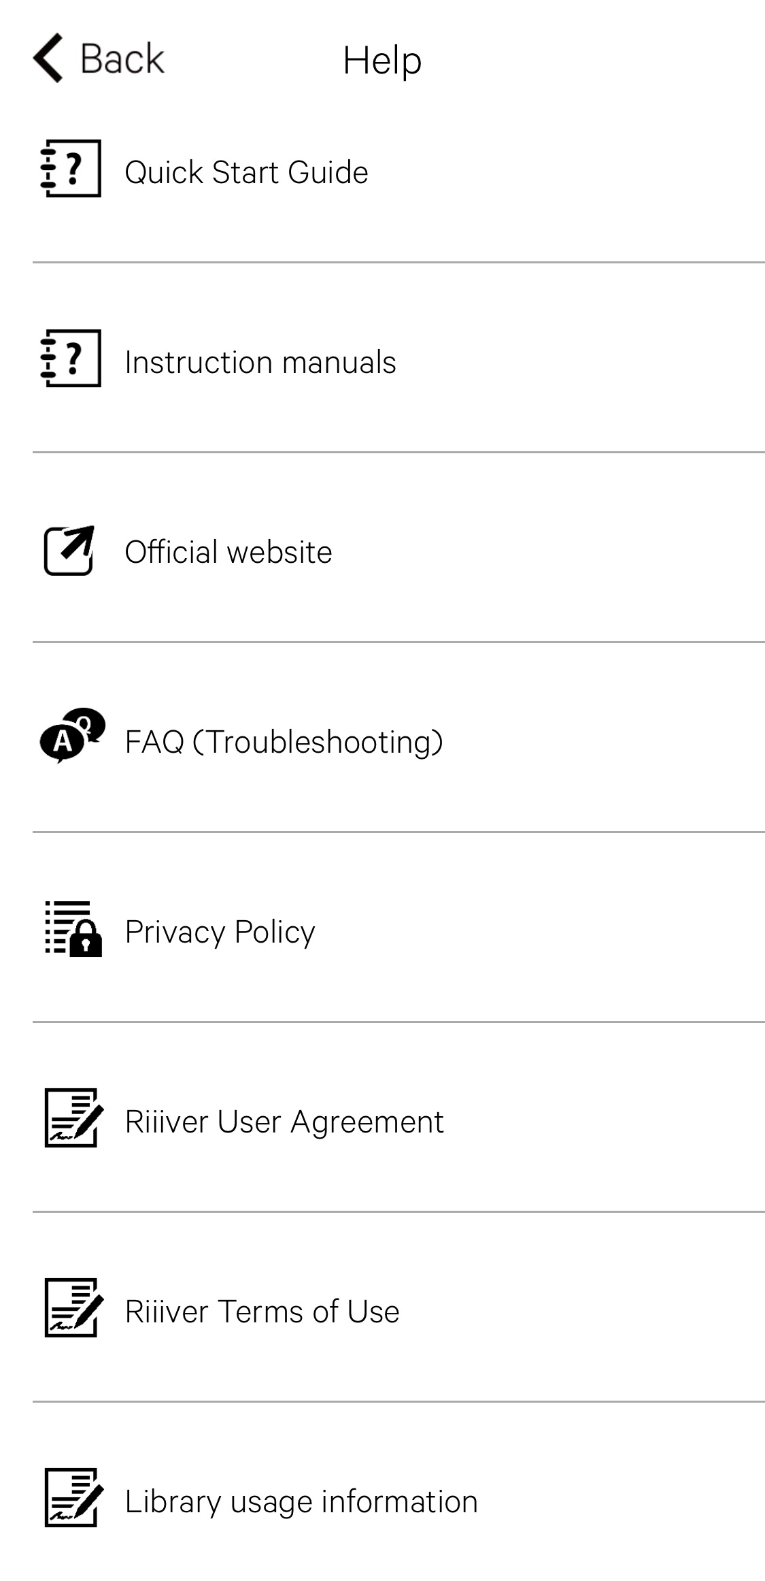Tap the Help page title
Screen dimensions: 765x1581
click(382, 60)
